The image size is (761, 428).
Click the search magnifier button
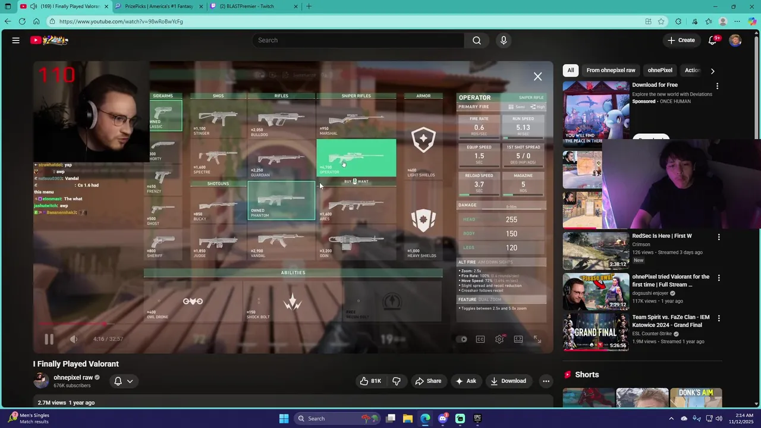(x=477, y=40)
